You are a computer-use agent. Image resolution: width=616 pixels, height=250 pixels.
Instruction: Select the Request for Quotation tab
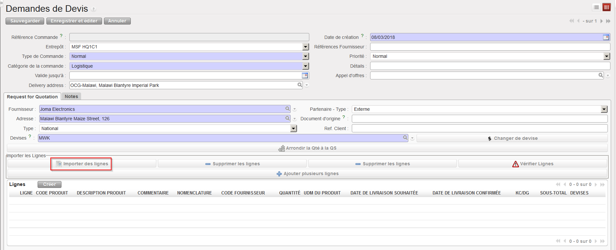(x=32, y=97)
